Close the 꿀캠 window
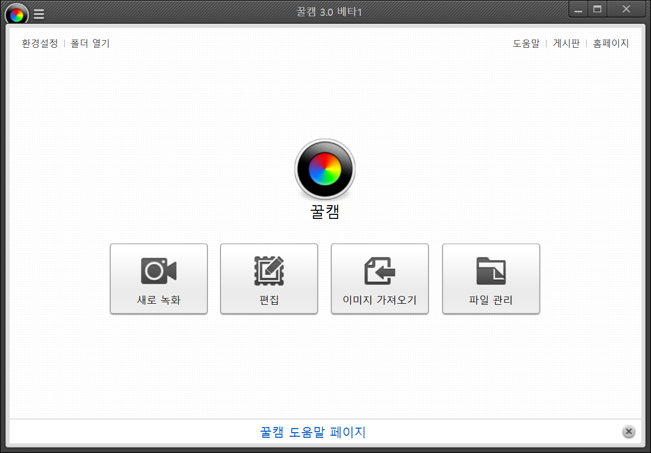This screenshot has height=453, width=651. [626, 10]
